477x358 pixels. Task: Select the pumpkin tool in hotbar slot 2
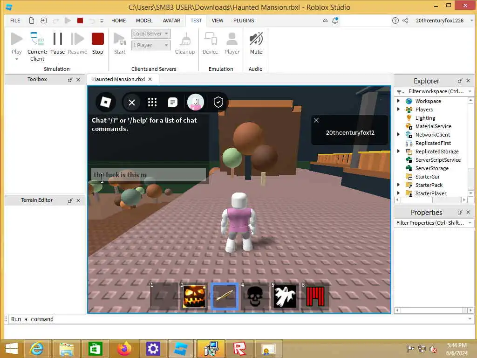194,296
